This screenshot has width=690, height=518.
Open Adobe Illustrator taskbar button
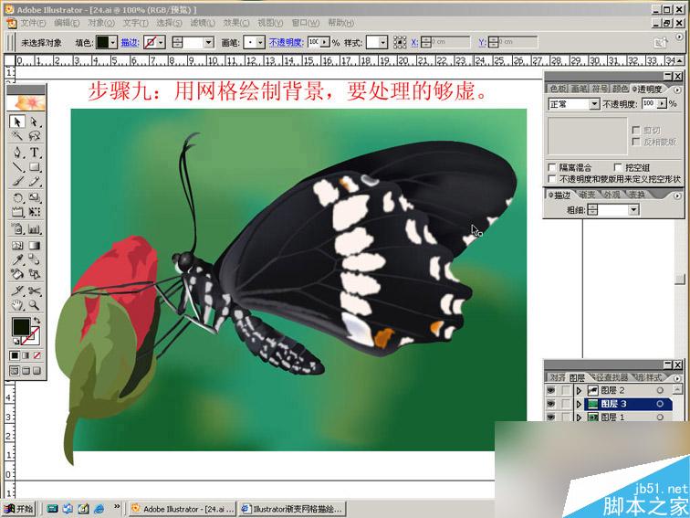pos(183,509)
